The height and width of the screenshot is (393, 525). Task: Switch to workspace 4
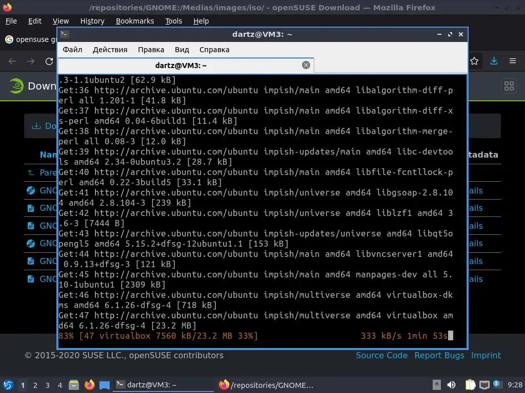point(59,385)
